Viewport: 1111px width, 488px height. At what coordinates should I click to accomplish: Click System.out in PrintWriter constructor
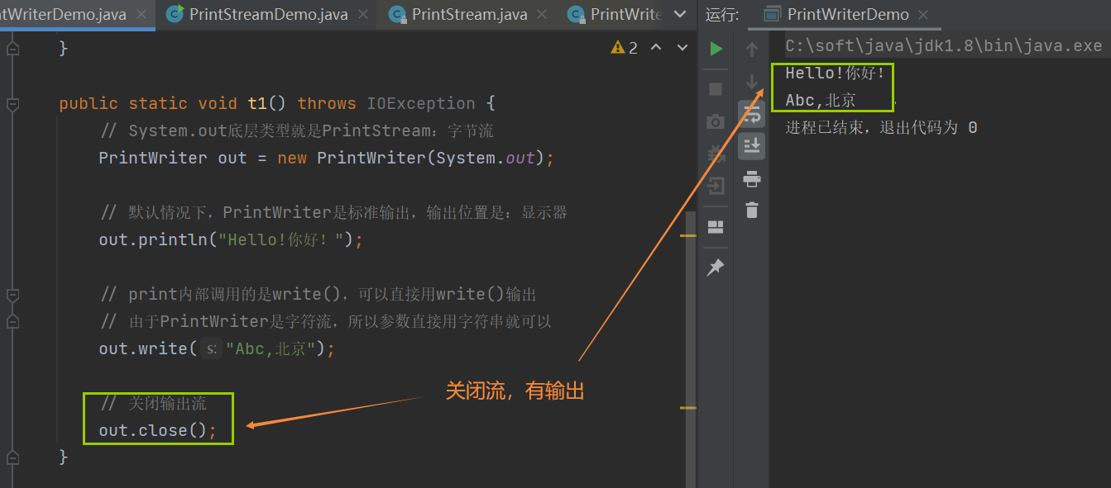[486, 159]
